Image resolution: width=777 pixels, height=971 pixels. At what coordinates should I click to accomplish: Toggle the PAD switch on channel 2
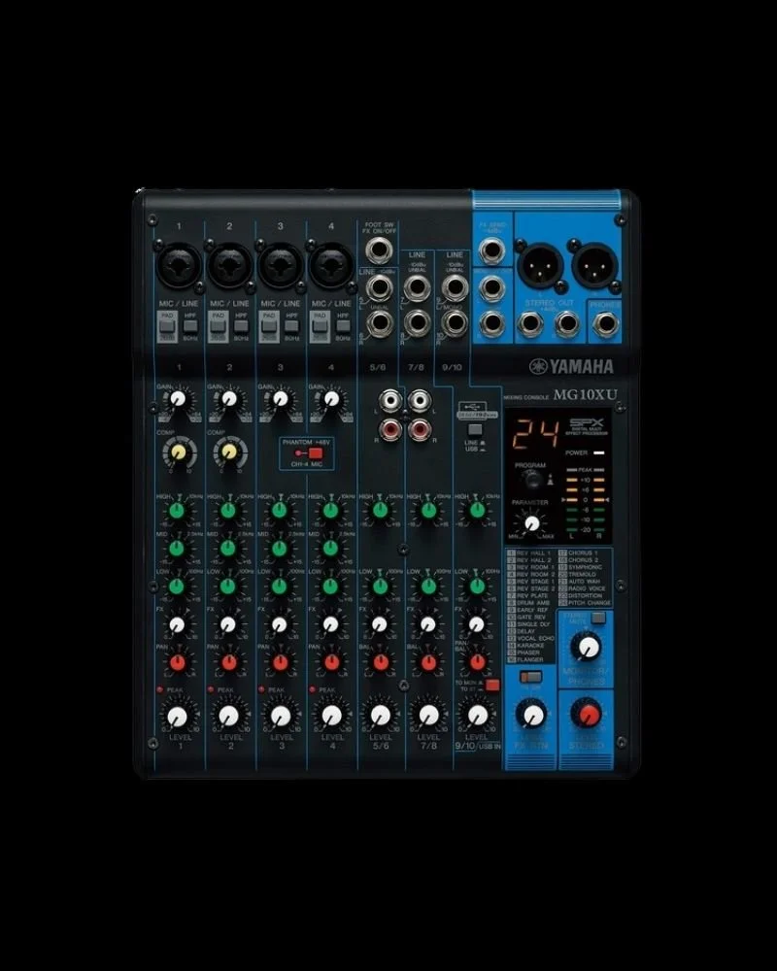point(218,325)
